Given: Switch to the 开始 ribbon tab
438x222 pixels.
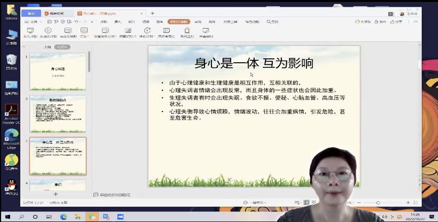Looking at the screenshot, I should (103, 22).
